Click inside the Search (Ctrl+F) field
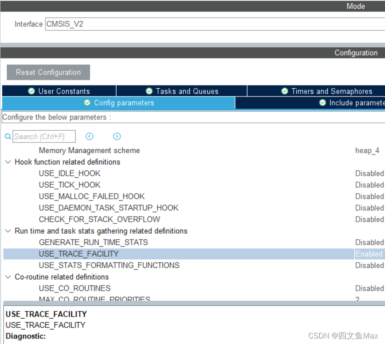 [44, 136]
